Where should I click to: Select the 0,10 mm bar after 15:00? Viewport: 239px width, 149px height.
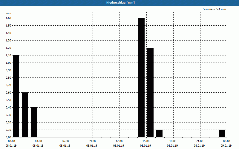(x=160, y=134)
